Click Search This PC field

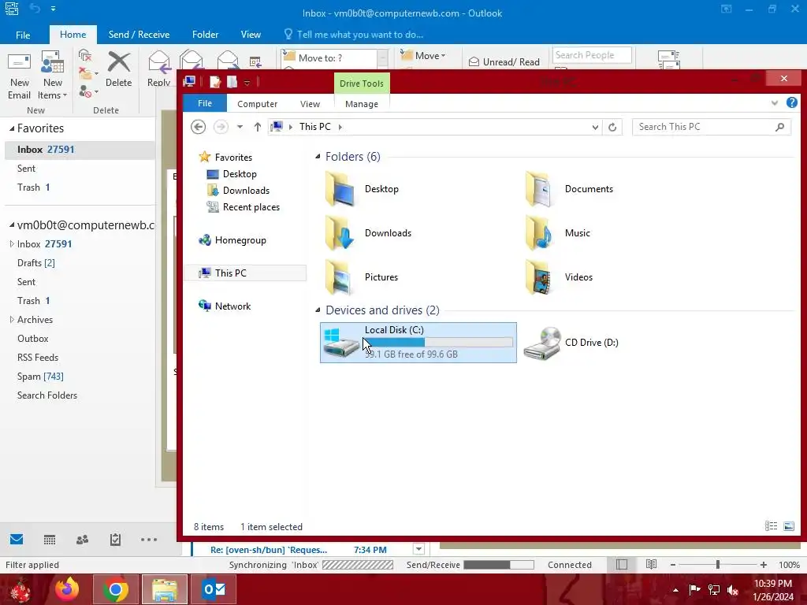click(712, 127)
